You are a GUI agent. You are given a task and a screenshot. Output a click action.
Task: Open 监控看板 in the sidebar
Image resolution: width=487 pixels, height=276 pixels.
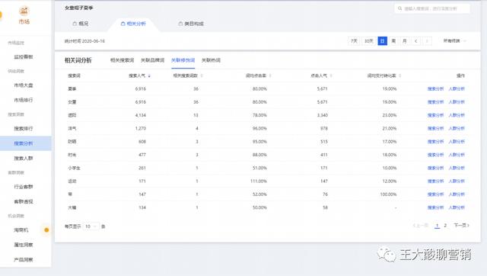(x=24, y=56)
